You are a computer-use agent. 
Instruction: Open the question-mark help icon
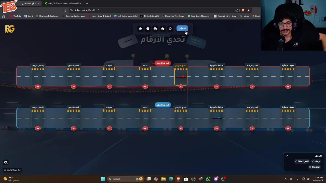pyautogui.click(x=148, y=29)
